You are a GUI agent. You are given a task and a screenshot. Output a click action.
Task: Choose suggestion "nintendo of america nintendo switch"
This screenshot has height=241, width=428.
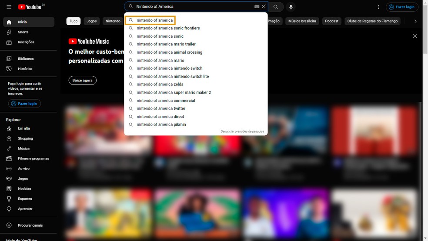pos(196,68)
